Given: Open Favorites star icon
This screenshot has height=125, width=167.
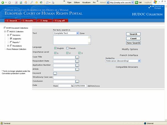Looking at the screenshot, I should [36, 2].
